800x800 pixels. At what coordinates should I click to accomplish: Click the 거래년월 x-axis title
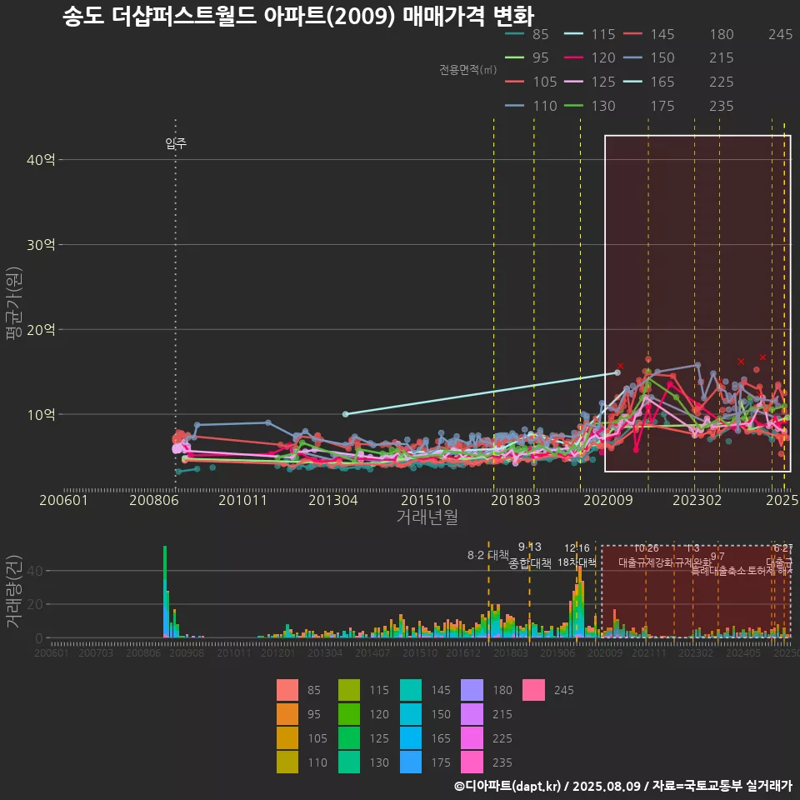click(427, 517)
